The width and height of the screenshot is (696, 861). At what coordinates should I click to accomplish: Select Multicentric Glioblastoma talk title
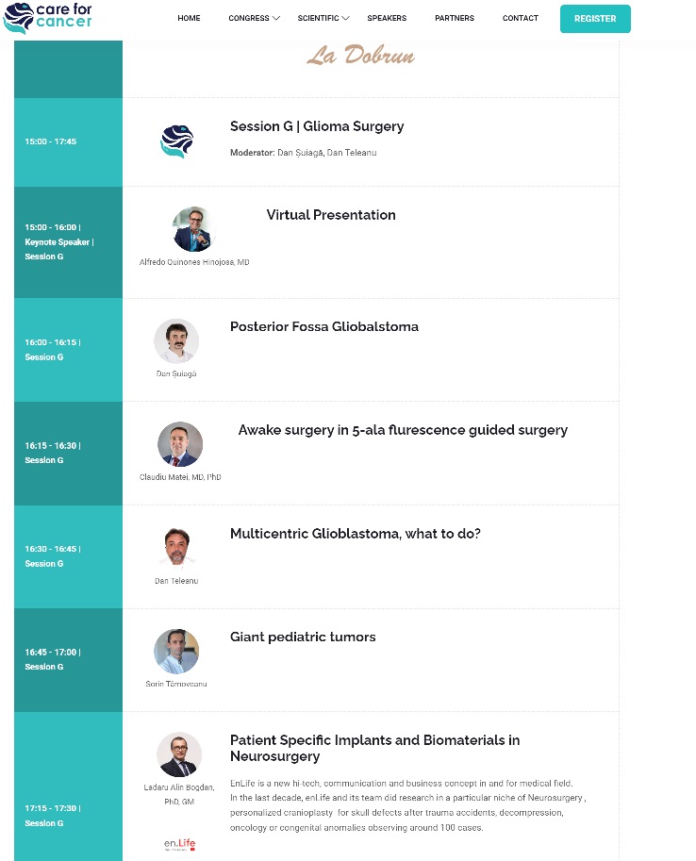tap(355, 534)
